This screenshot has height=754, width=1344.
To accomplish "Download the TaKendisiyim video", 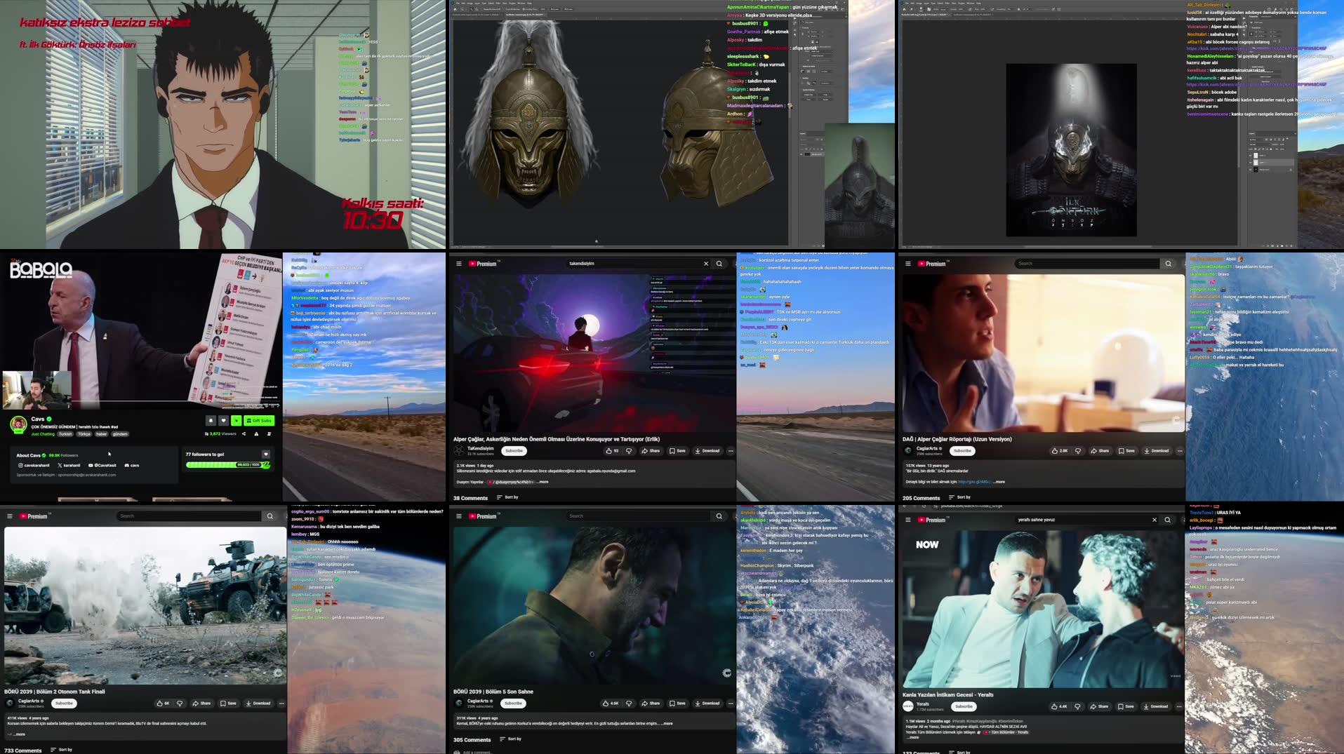I will 707,451.
